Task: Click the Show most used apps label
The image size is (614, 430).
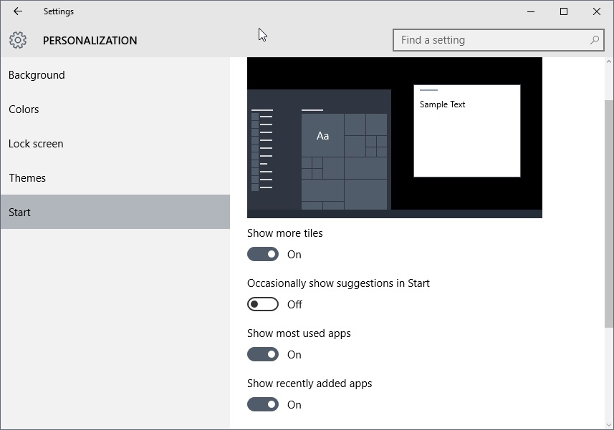Action: [299, 333]
